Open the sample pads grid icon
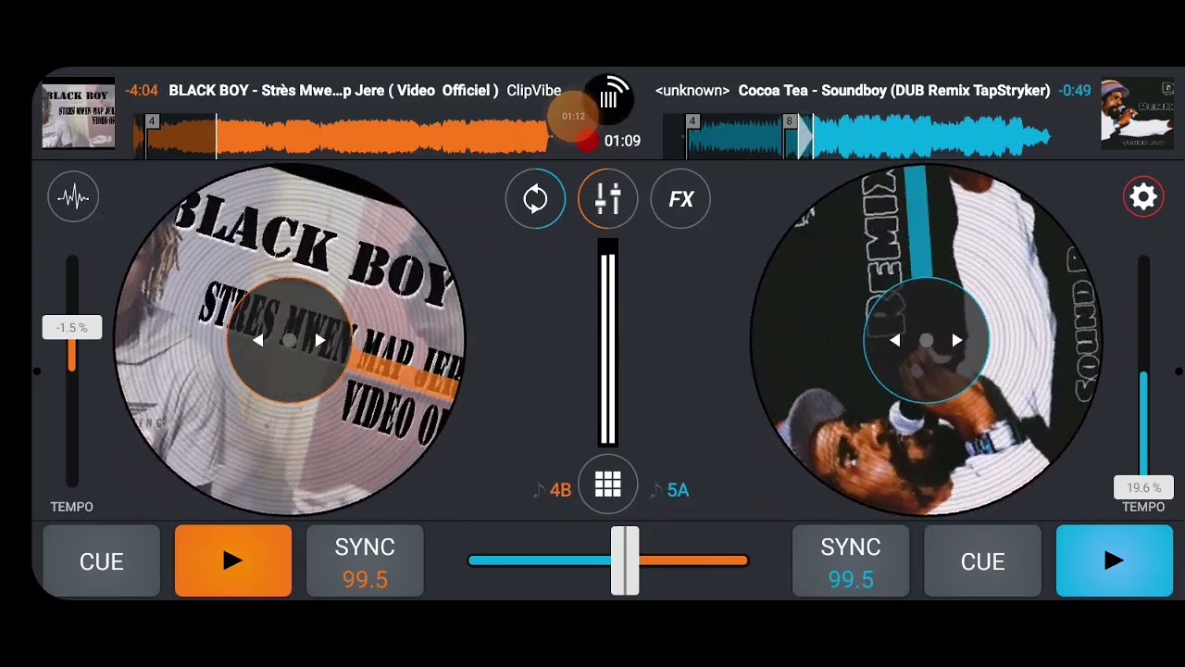1185x667 pixels. (x=607, y=484)
